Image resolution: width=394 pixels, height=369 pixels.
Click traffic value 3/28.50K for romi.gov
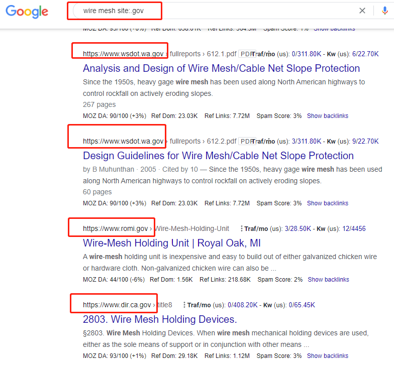[x=298, y=229]
